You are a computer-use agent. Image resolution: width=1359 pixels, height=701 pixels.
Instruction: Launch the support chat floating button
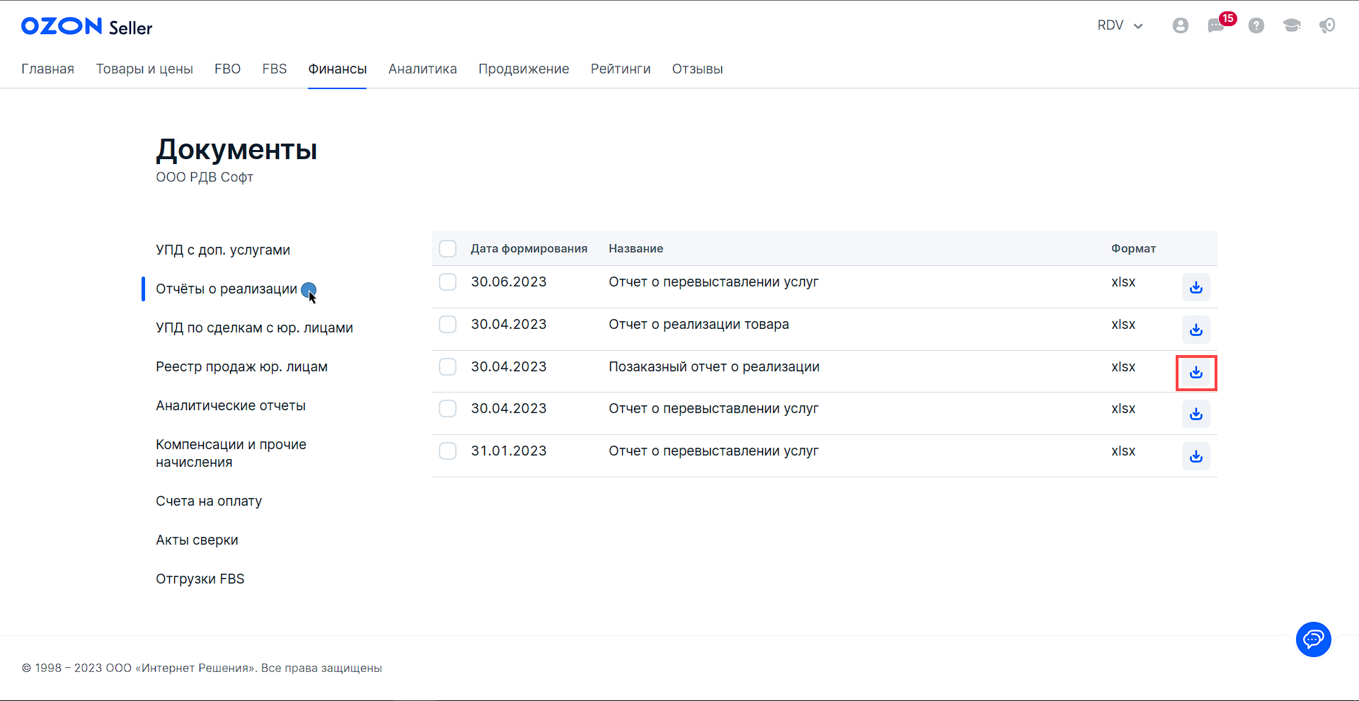point(1313,639)
